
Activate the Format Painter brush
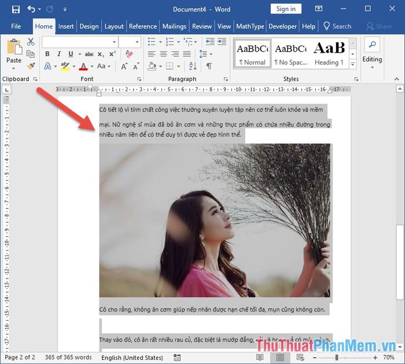pyautogui.click(x=31, y=66)
